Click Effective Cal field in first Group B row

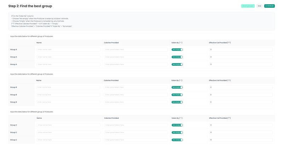241,87
